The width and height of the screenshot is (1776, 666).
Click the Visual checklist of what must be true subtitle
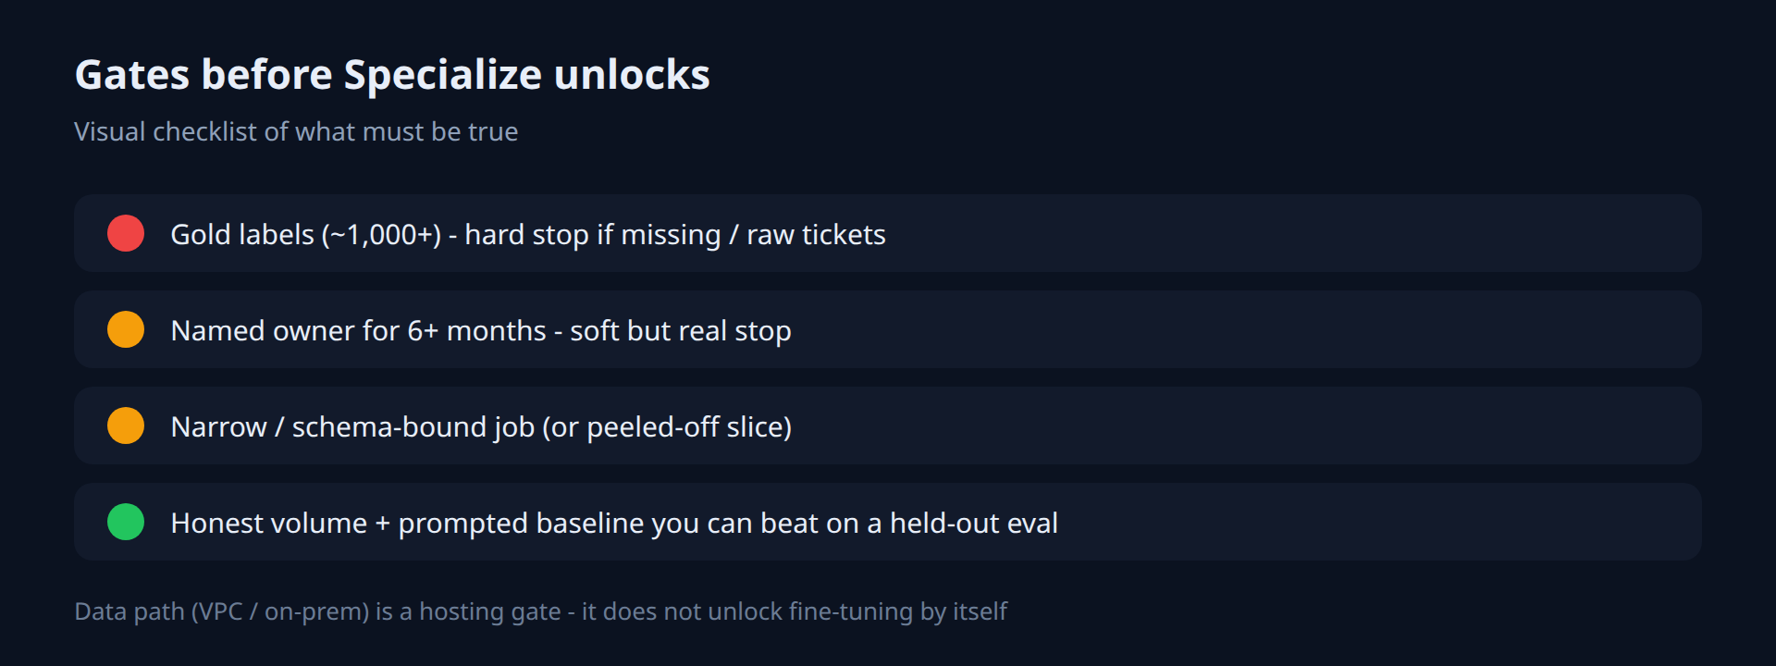coord(296,131)
